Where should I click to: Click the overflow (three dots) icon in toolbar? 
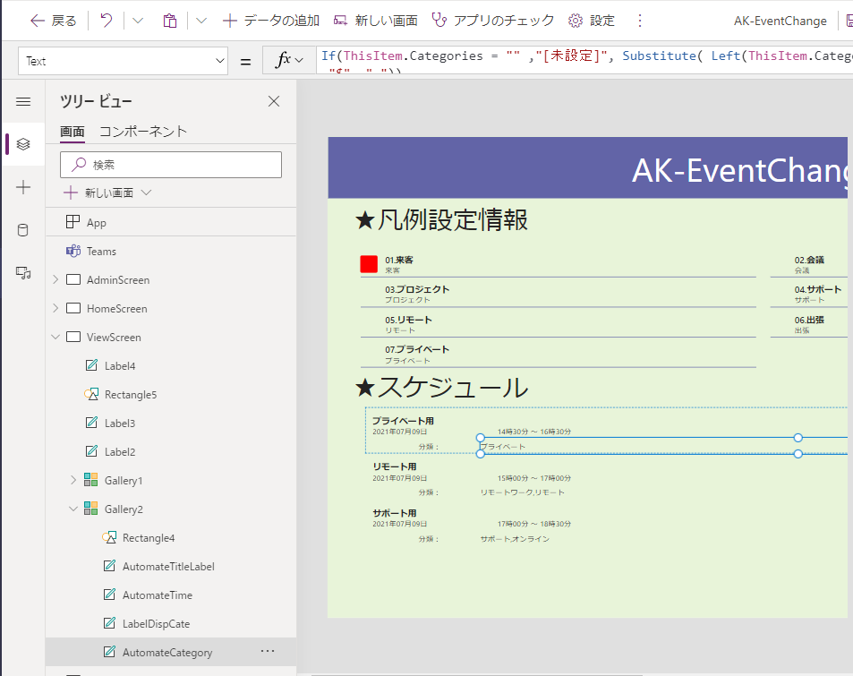pos(640,20)
